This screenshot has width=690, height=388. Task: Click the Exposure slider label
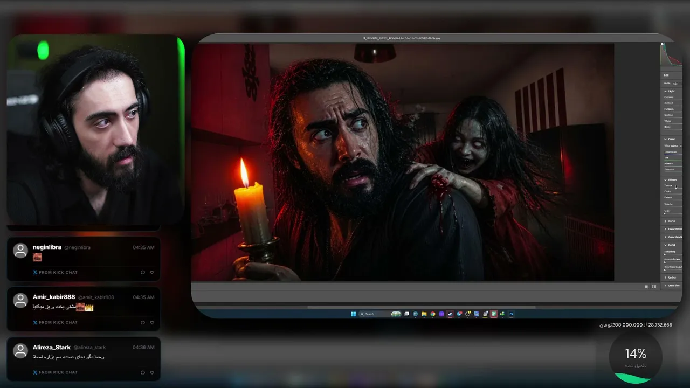(668, 97)
